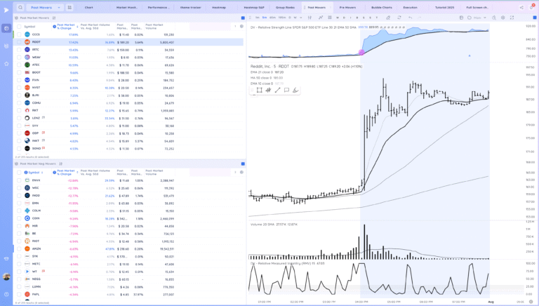This screenshot has height=306, width=539.
Task: Click the chart zoom search icon
Action: pyautogui.click(x=494, y=18)
